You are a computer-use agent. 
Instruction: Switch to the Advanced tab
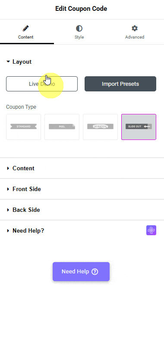(135, 32)
